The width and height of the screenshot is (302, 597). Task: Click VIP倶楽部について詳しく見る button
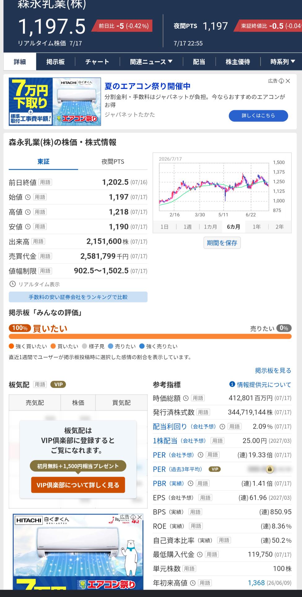[x=78, y=485]
